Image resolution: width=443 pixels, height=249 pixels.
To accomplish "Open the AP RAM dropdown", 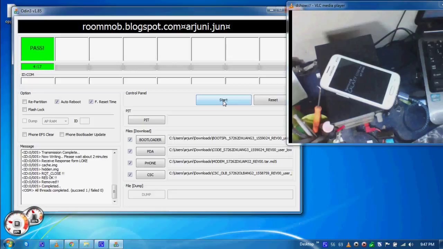I will [x=55, y=121].
